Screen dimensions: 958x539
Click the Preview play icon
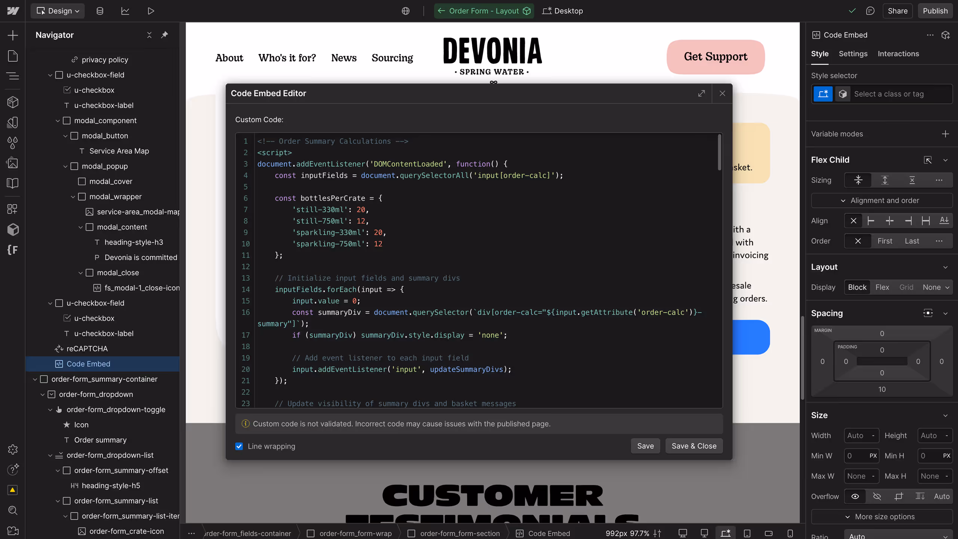(x=150, y=11)
